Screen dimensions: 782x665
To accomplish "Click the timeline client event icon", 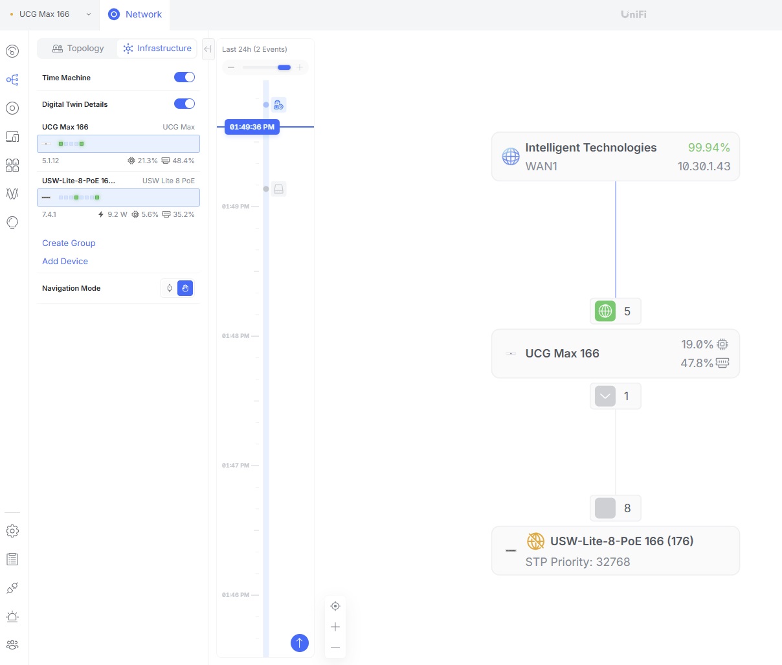I will click(x=278, y=105).
